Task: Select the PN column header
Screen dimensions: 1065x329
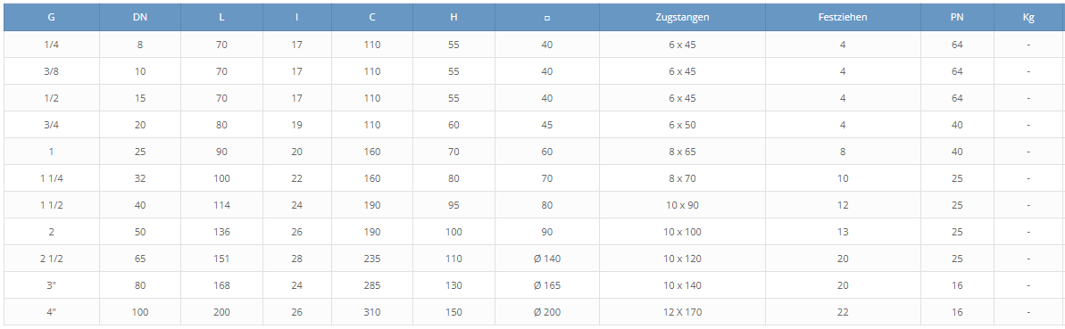Action: click(x=957, y=18)
